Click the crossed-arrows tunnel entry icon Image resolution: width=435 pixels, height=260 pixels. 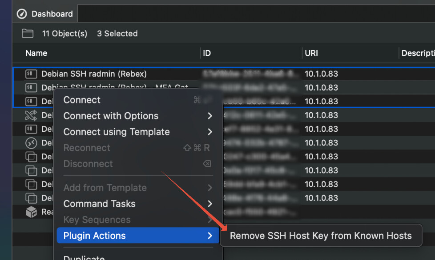31,115
